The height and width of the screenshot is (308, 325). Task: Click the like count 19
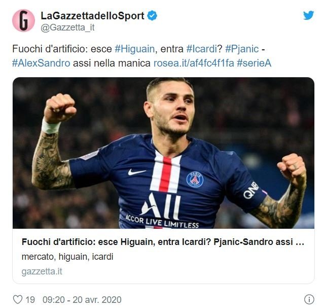pos(30,300)
